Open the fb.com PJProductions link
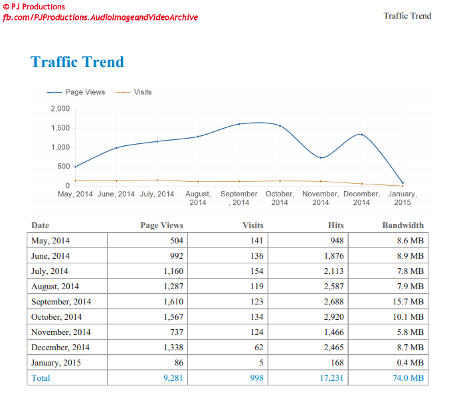The image size is (455, 400). pyautogui.click(x=100, y=17)
